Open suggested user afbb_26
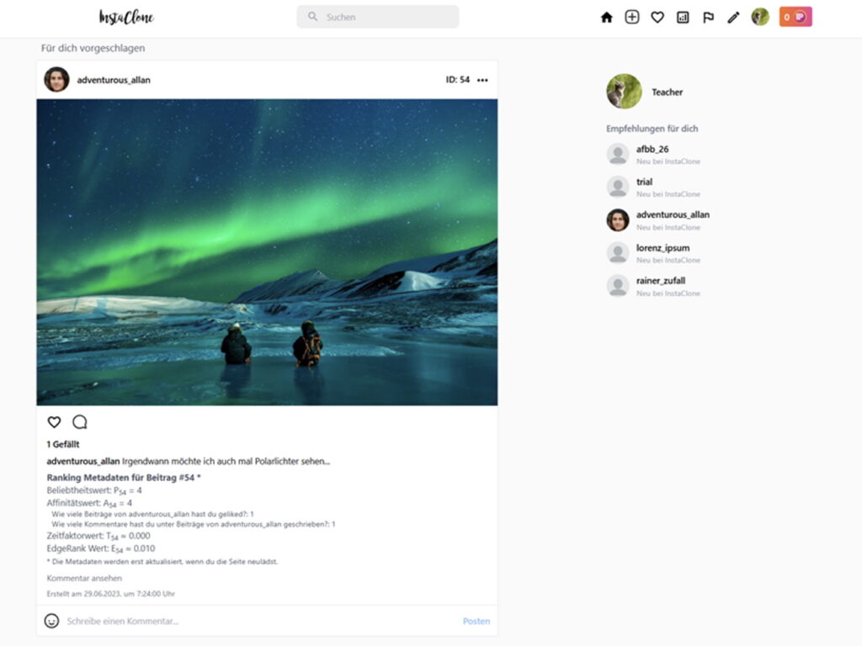 pos(652,149)
